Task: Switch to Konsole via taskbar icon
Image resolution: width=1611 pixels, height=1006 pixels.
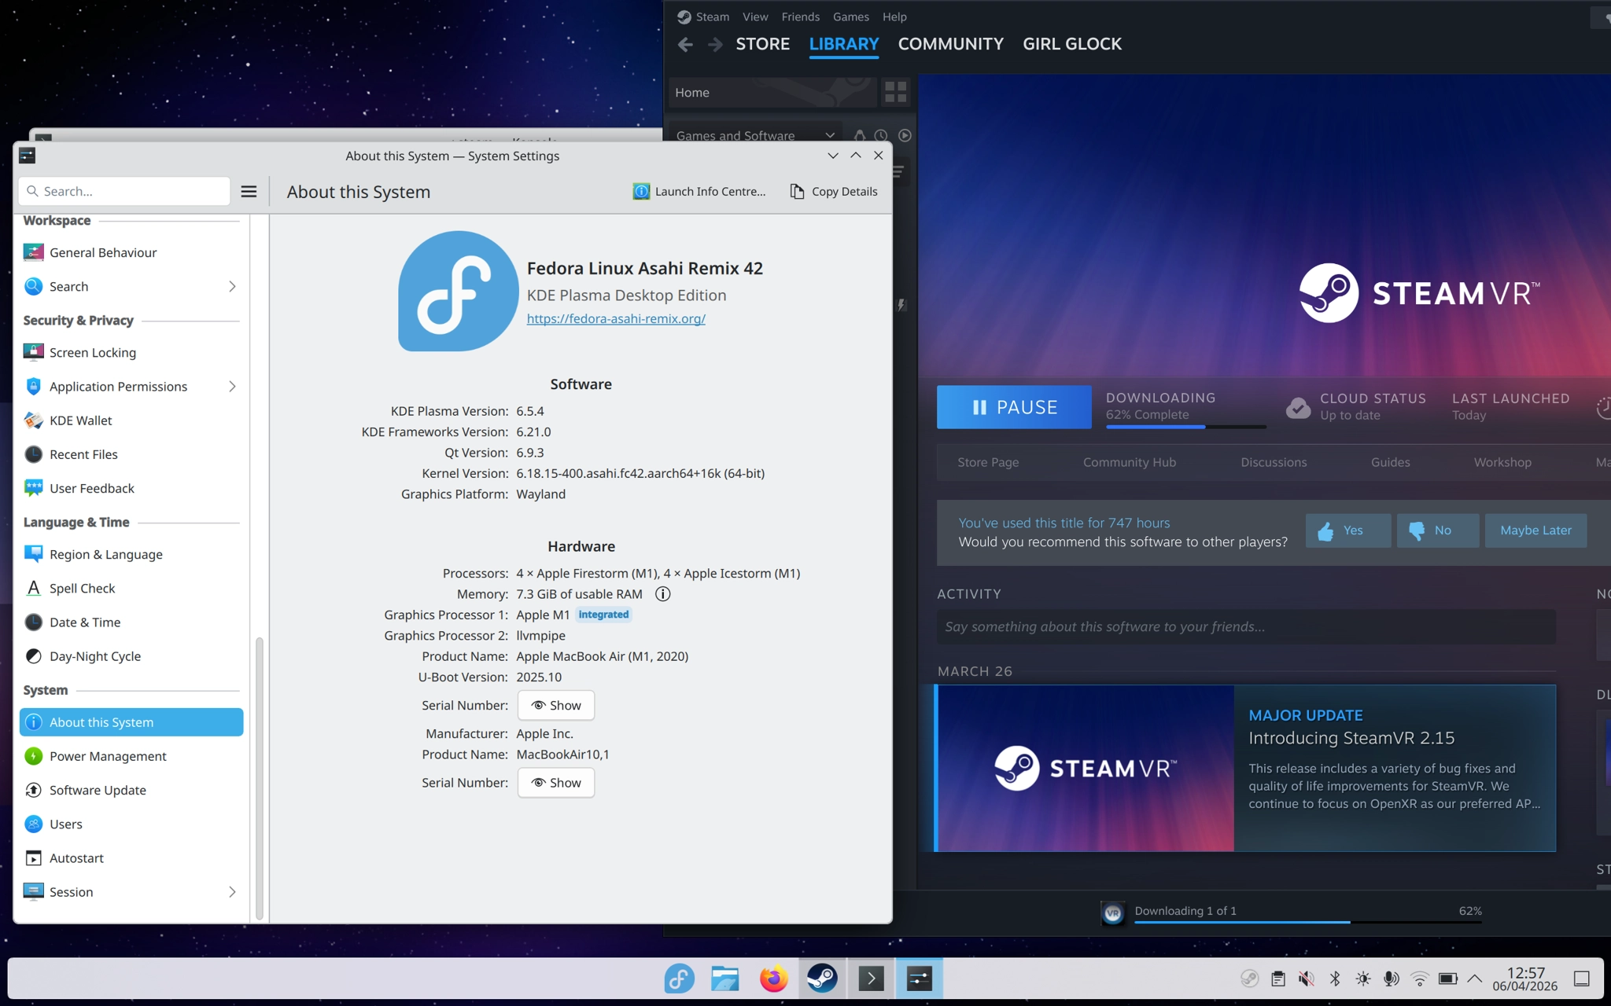Action: (x=871, y=978)
